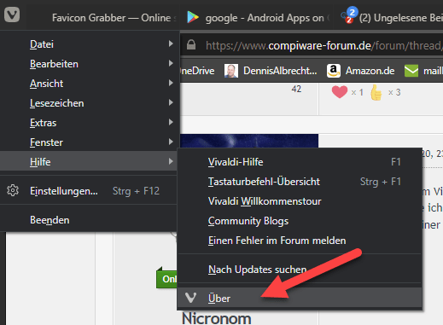Open the Bearbeiten menu

[90, 64]
